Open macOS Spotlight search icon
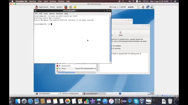This screenshot has height=105, width=188. click(x=171, y=1)
